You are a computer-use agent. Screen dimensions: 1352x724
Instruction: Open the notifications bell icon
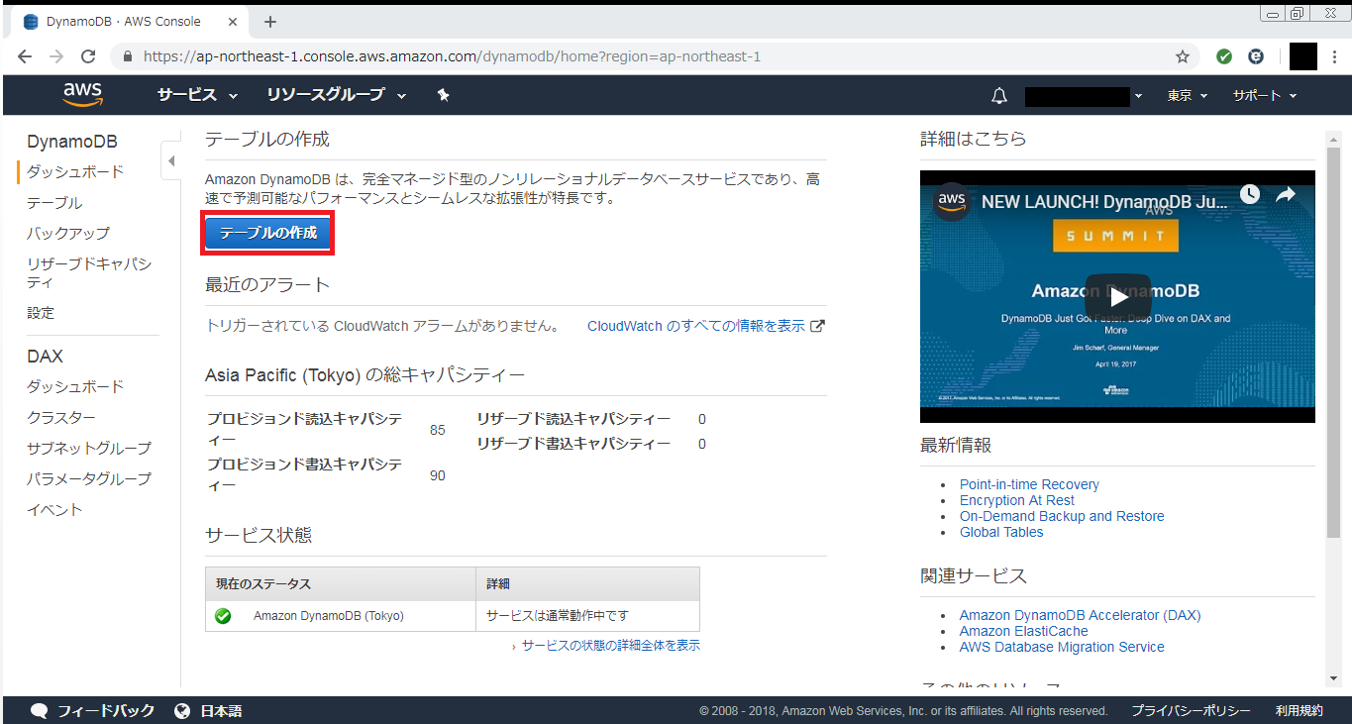pos(999,95)
